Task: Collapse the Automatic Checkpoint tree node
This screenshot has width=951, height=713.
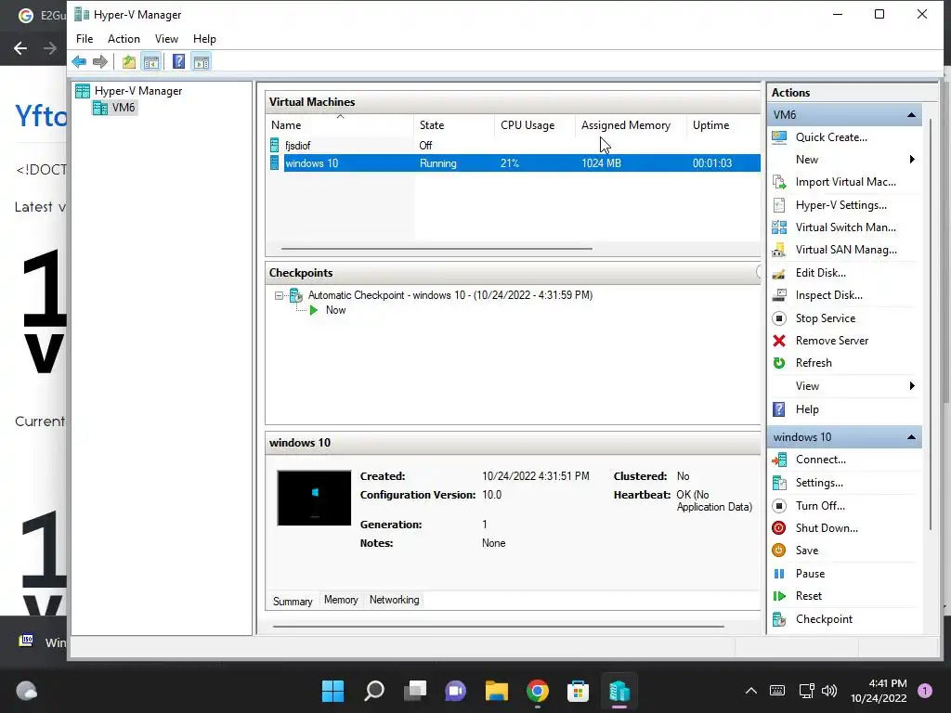Action: pos(279,296)
